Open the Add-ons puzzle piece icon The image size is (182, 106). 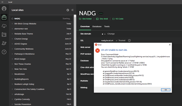click(x=4, y=43)
